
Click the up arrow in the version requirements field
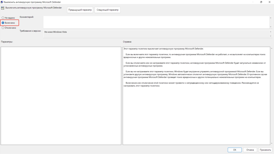pos(271,31)
